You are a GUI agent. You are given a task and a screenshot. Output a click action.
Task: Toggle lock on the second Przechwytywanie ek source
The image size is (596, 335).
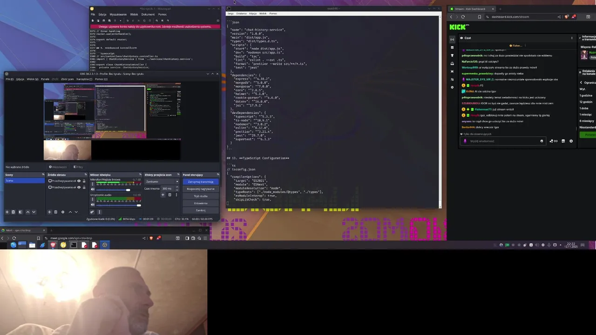[x=84, y=188]
